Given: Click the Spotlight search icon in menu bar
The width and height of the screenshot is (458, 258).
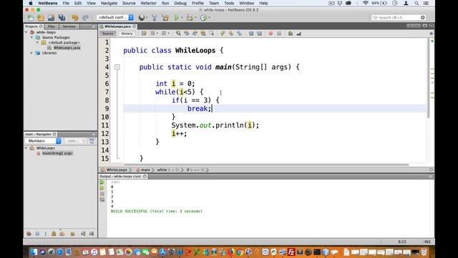Looking at the screenshot, I should coord(416,3).
